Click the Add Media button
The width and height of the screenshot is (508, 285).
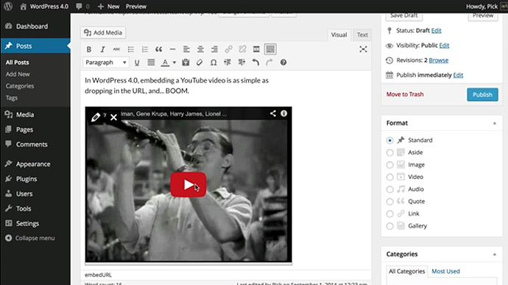[x=103, y=32]
